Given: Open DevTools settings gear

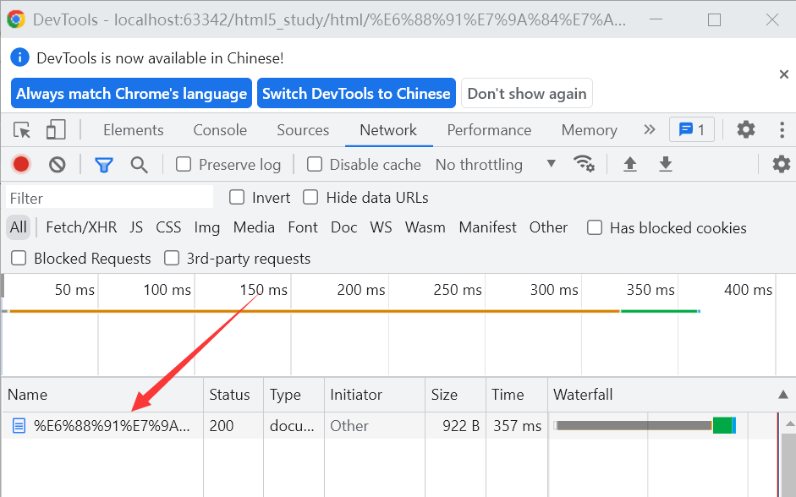Looking at the screenshot, I should [745, 129].
